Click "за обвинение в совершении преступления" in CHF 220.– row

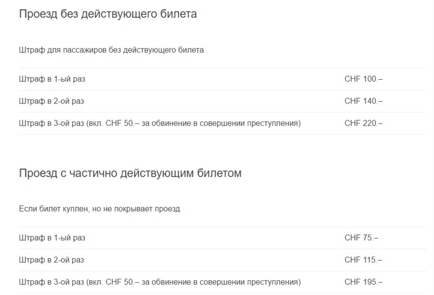(221, 123)
